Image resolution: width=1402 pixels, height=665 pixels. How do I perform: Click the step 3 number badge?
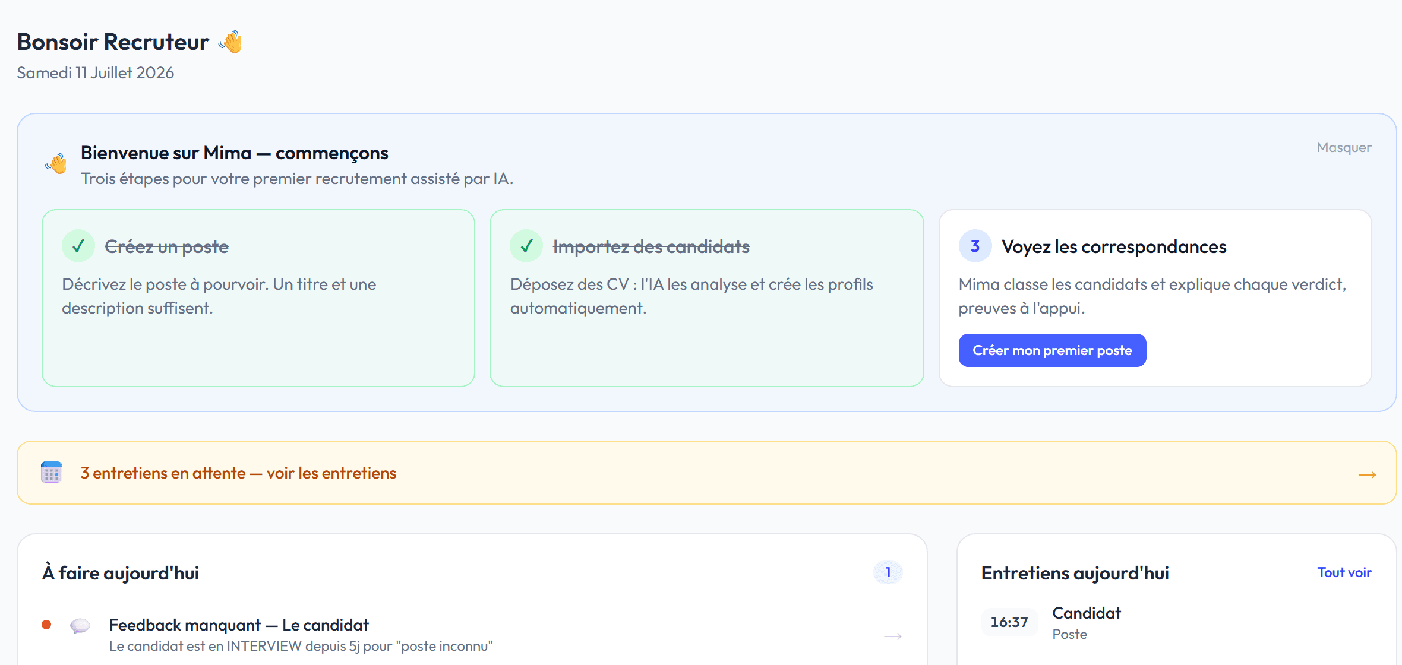tap(975, 246)
